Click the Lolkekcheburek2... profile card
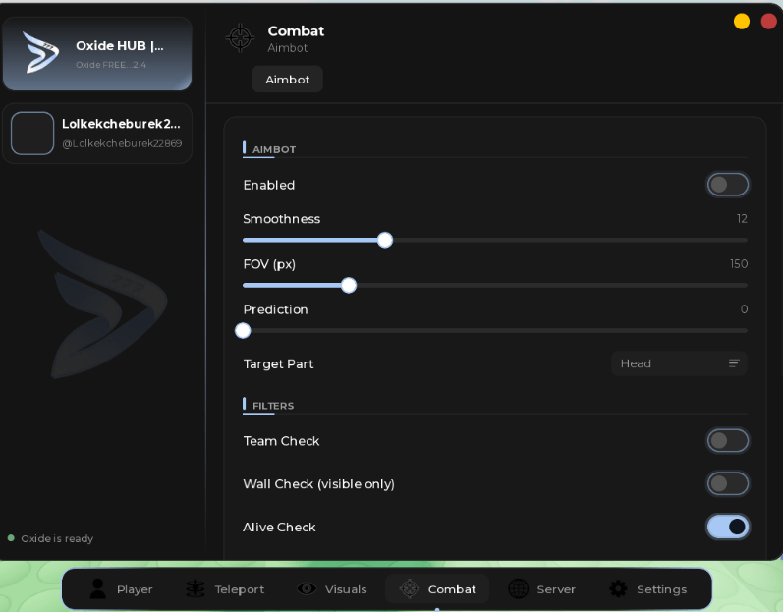783x612 pixels. tap(97, 134)
